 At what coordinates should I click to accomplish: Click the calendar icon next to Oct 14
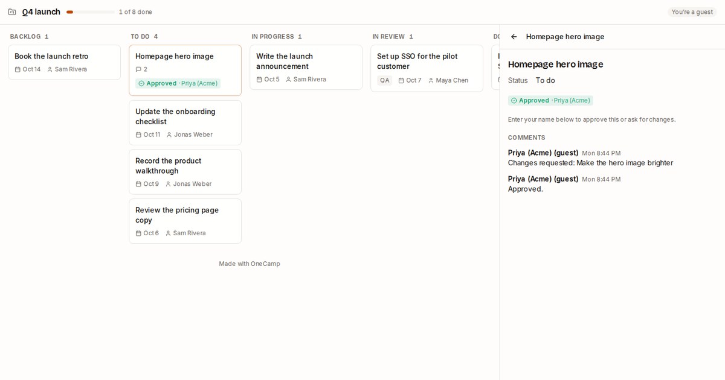point(18,69)
